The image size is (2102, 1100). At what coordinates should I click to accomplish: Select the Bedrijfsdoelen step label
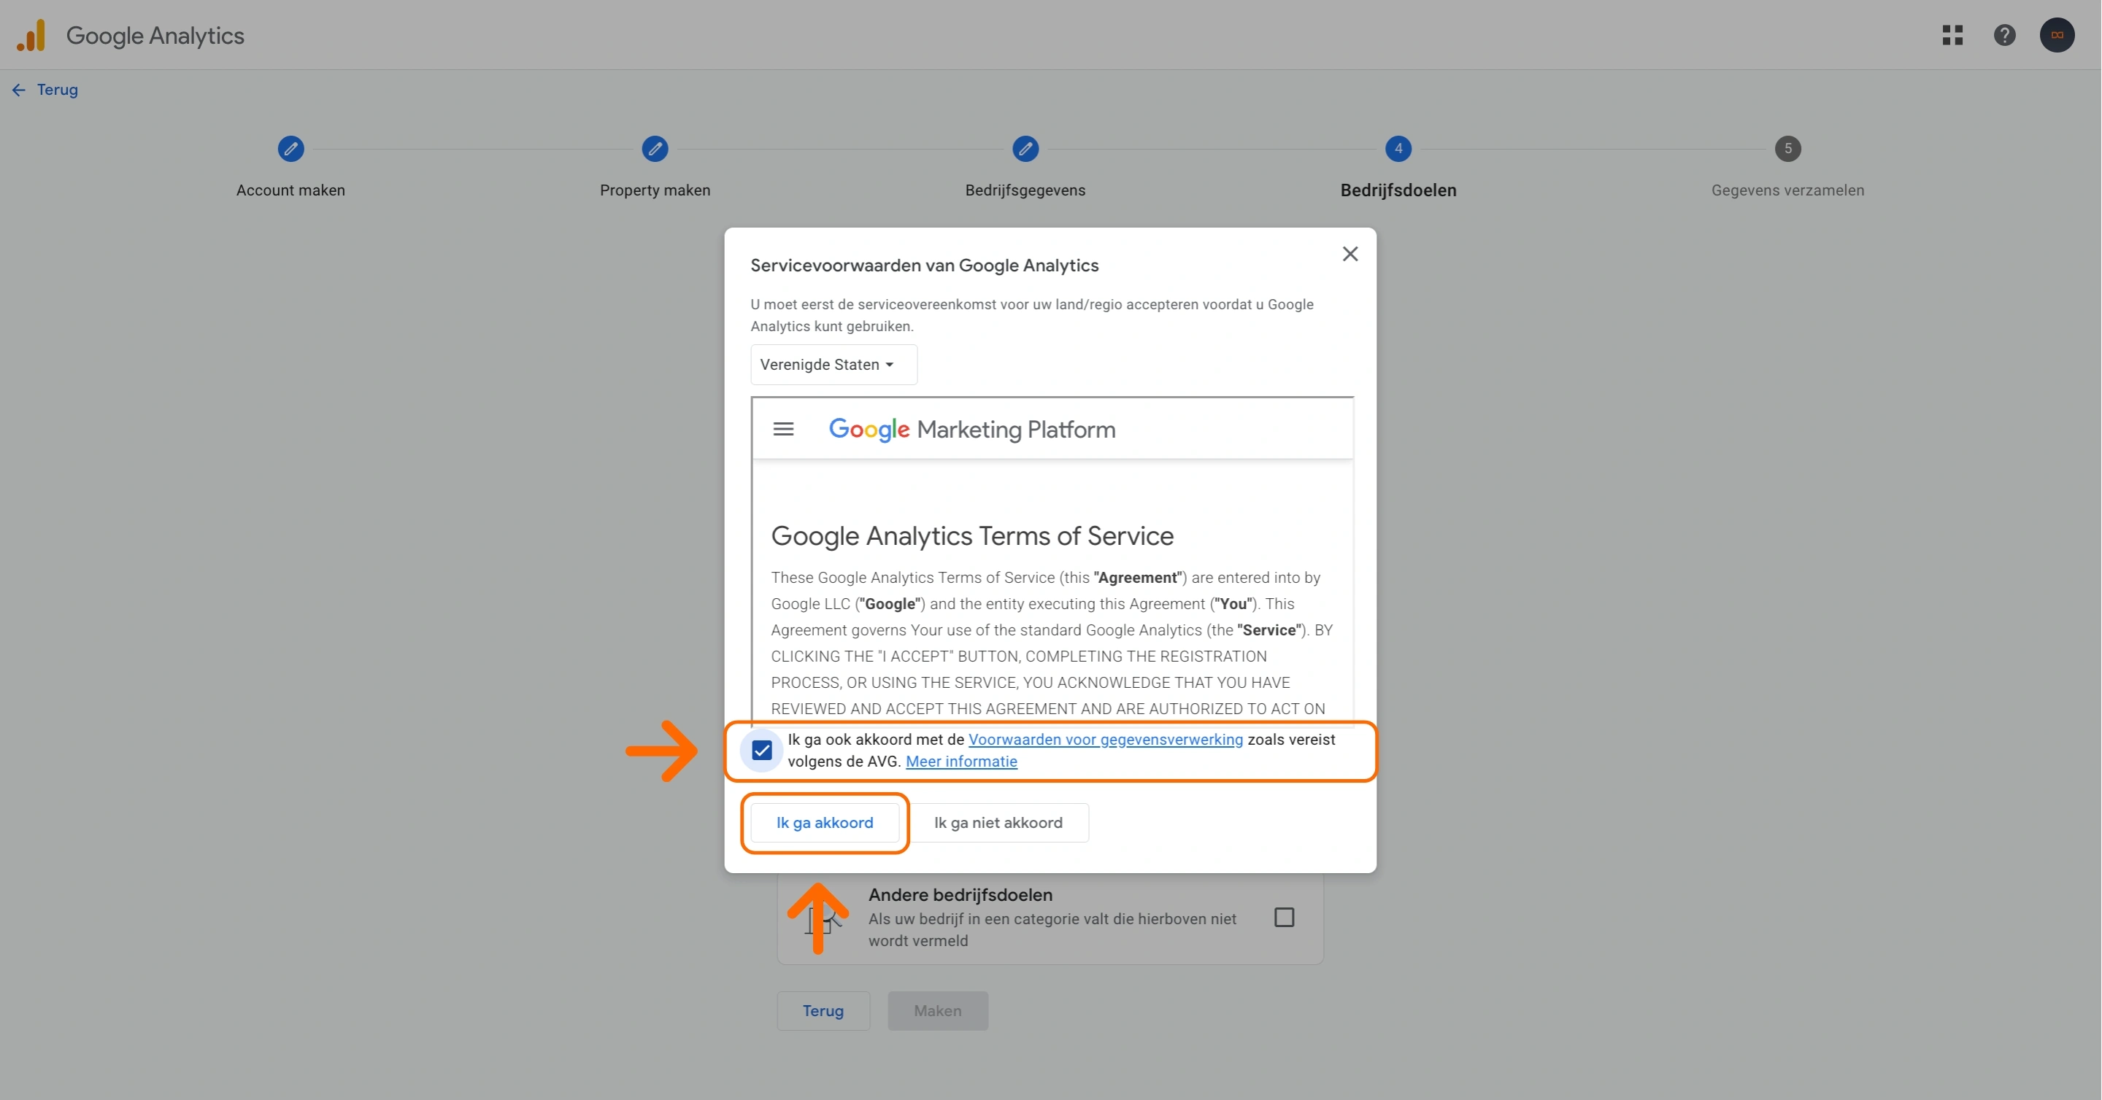click(1398, 190)
